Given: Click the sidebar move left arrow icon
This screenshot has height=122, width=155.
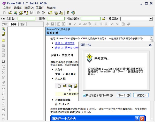Looking at the screenshot, I should pyautogui.click(x=3, y=99).
